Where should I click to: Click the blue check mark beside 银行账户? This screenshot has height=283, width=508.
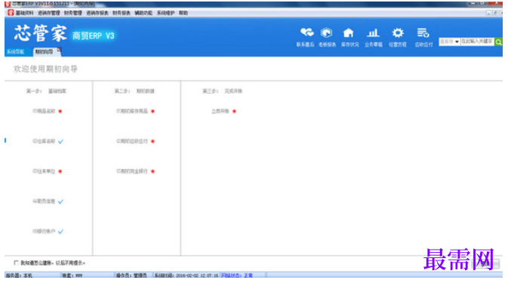[x=60, y=232]
